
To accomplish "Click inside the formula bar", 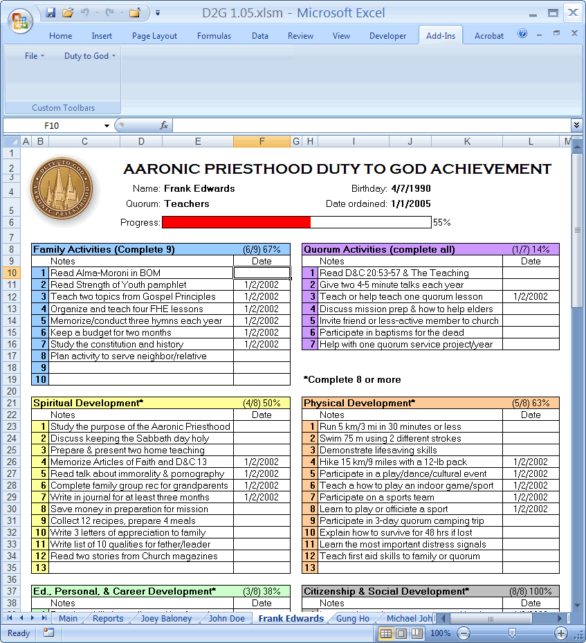I will click(x=371, y=125).
